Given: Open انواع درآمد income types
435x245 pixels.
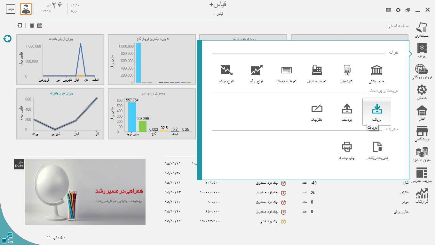Looking at the screenshot, I should (257, 74).
